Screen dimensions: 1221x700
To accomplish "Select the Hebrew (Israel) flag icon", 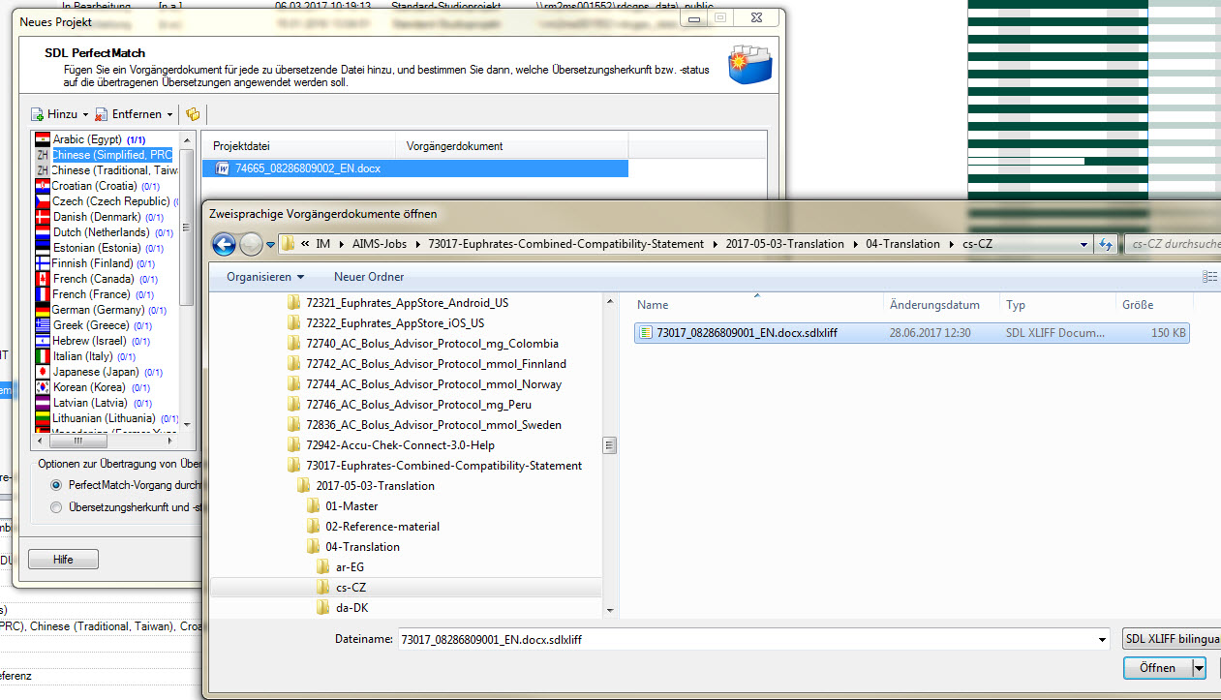I will pyautogui.click(x=43, y=341).
